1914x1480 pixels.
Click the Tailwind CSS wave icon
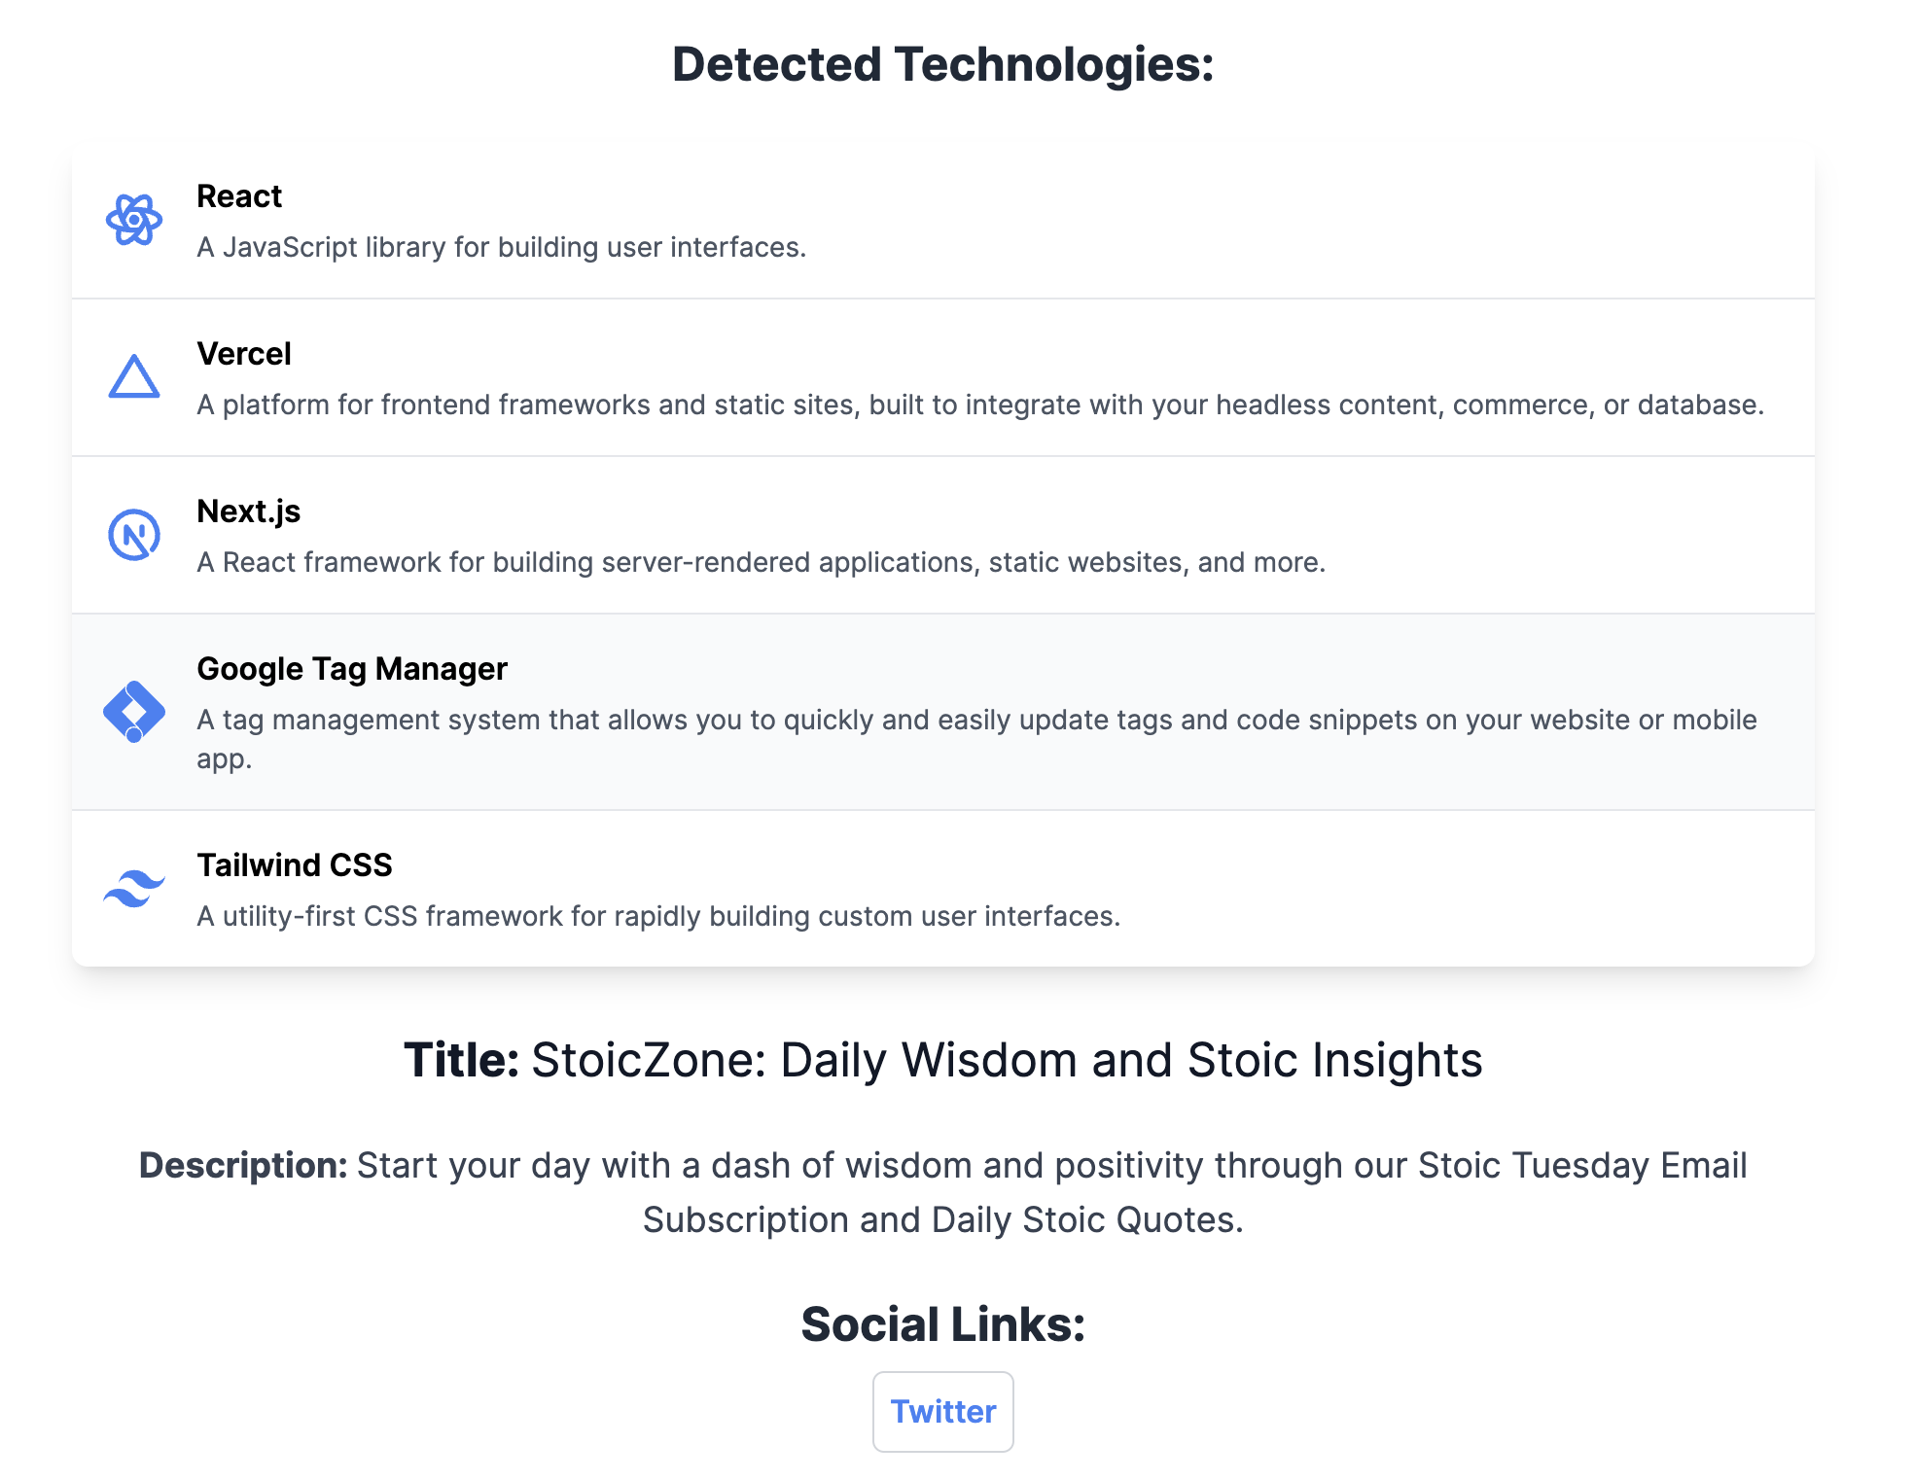tap(134, 889)
